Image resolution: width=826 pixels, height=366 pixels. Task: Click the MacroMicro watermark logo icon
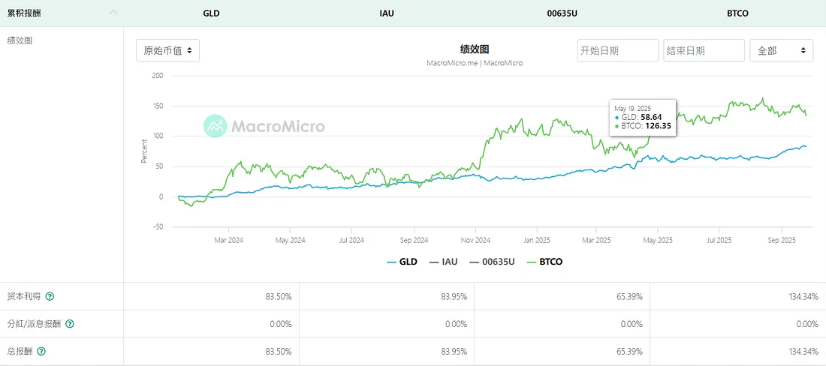(x=215, y=125)
